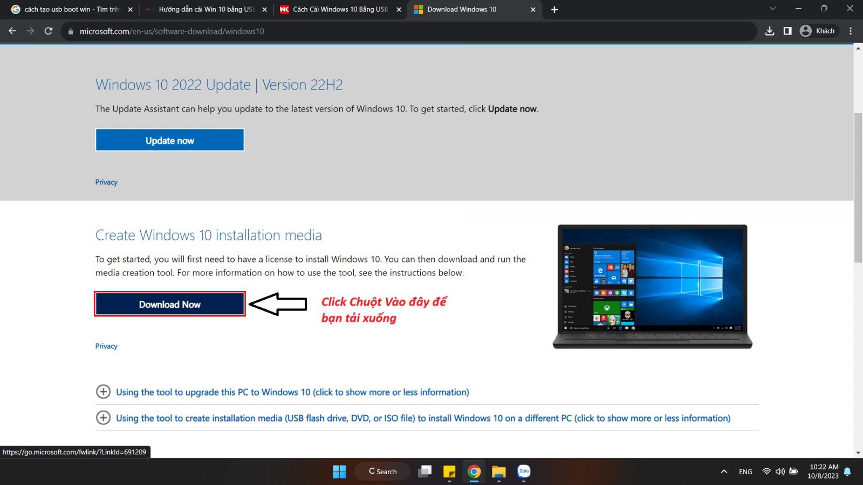
Task: Click the 'Update now' button
Action: tap(170, 140)
